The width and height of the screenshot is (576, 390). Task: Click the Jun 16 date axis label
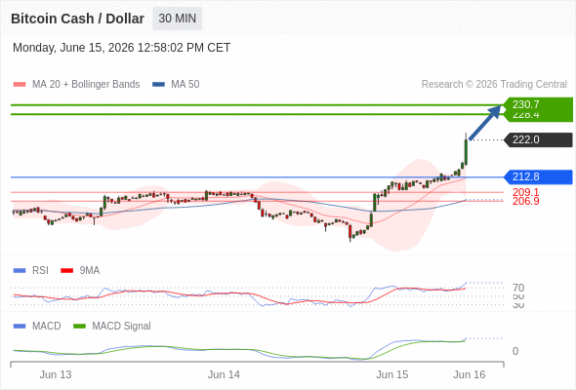click(470, 374)
